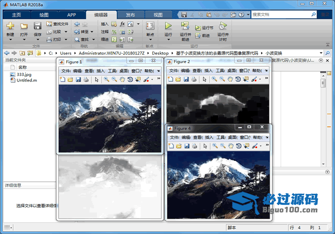Image resolution: width=335 pixels, height=234 pixels.
Task: Click the comment percent (%) icon
Action: [x=114, y=32]
